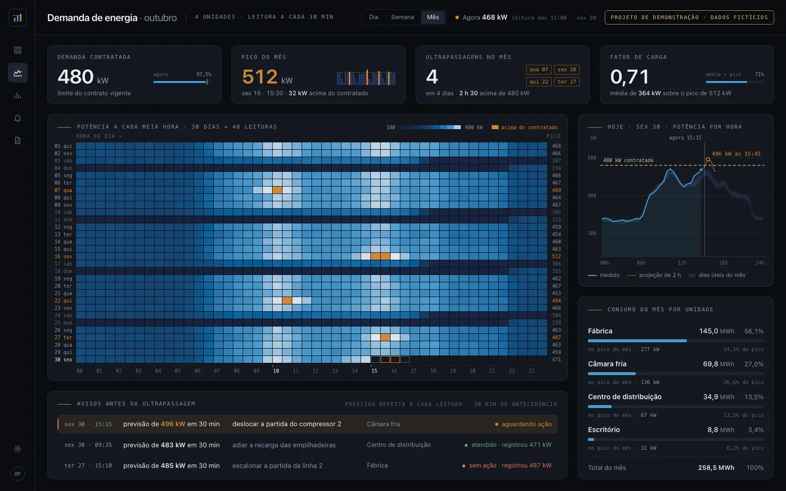Select the orange cell on row 22 qui
This screenshot has height=491, width=786.
point(287,300)
